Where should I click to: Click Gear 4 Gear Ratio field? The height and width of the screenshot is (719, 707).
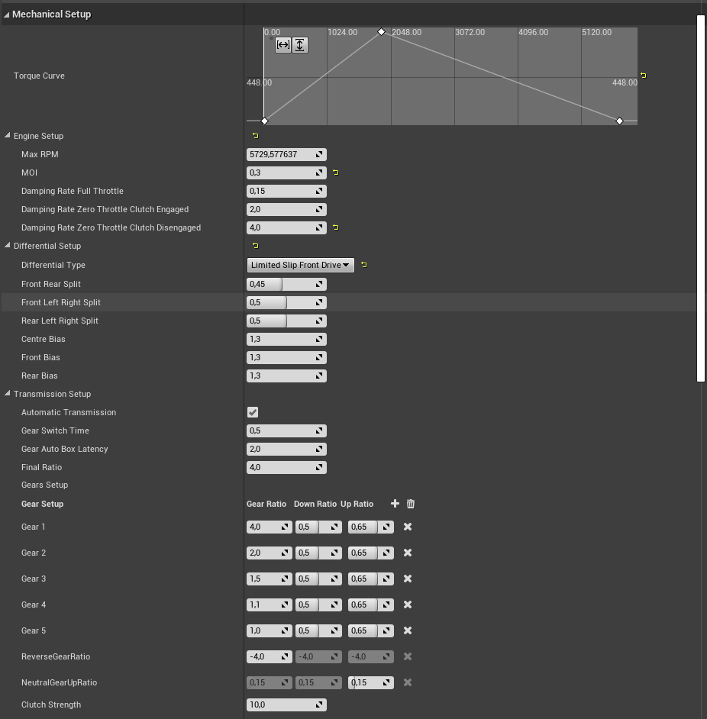(270, 605)
